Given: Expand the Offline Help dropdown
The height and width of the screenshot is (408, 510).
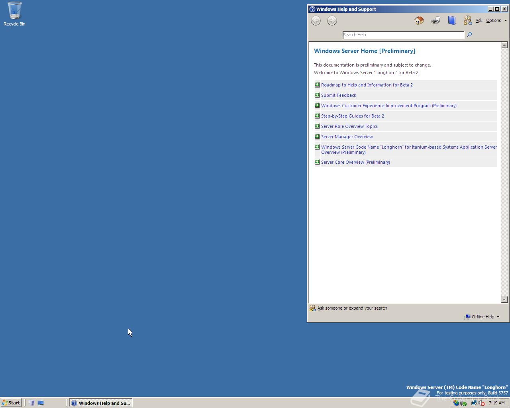Looking at the screenshot, I should [x=498, y=317].
